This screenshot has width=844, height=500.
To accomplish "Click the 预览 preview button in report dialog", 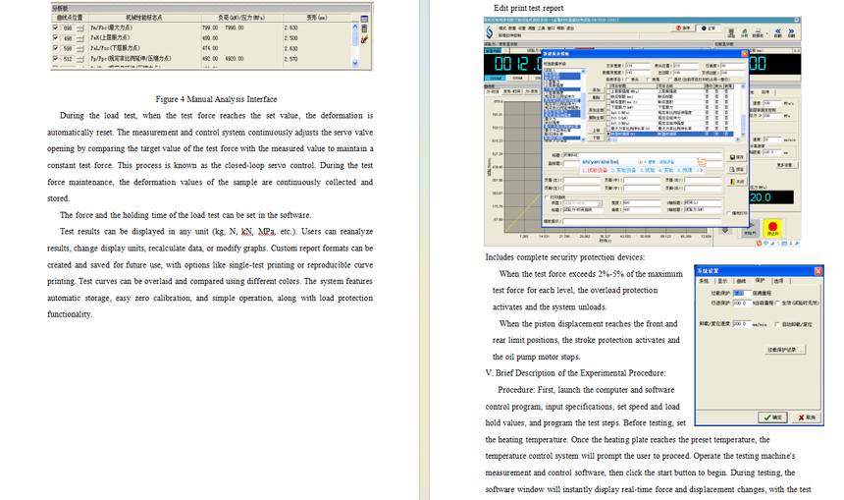I will [737, 169].
